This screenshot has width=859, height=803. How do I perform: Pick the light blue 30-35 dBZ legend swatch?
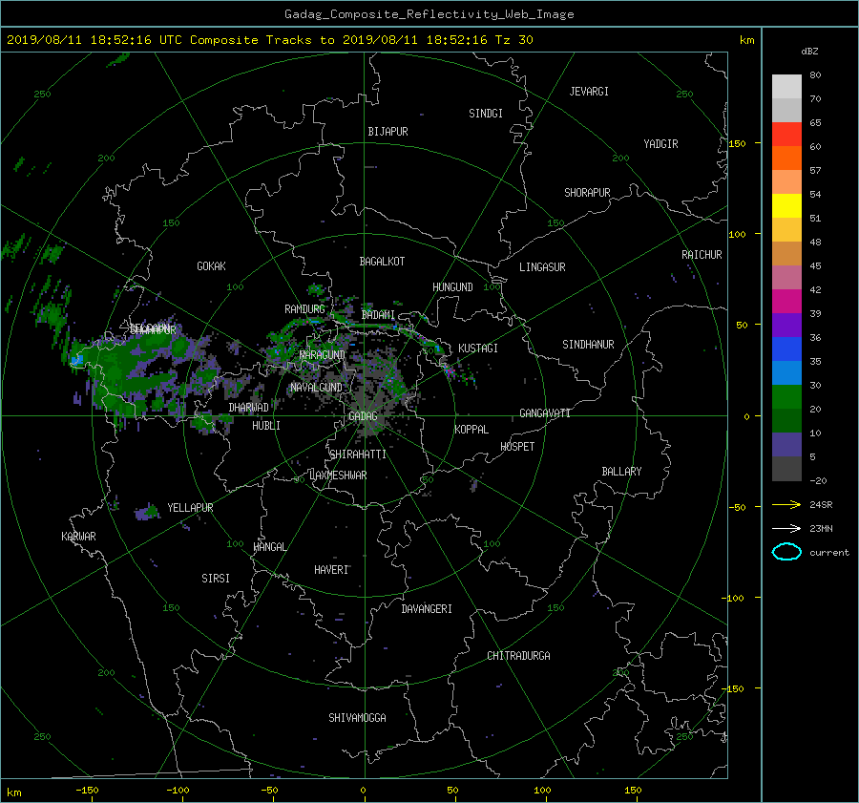click(786, 372)
